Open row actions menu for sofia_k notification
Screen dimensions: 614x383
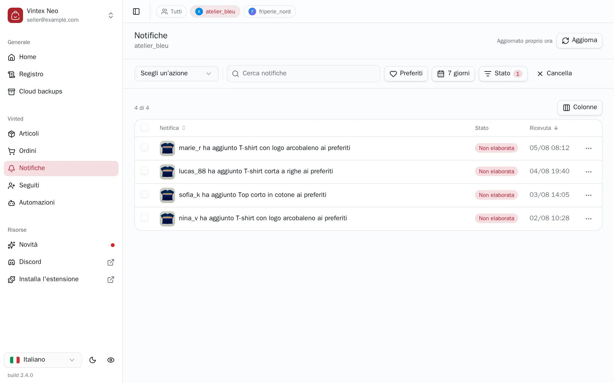[588, 195]
